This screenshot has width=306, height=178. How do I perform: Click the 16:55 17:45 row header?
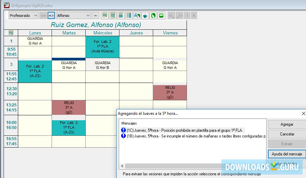[x=11, y=141]
